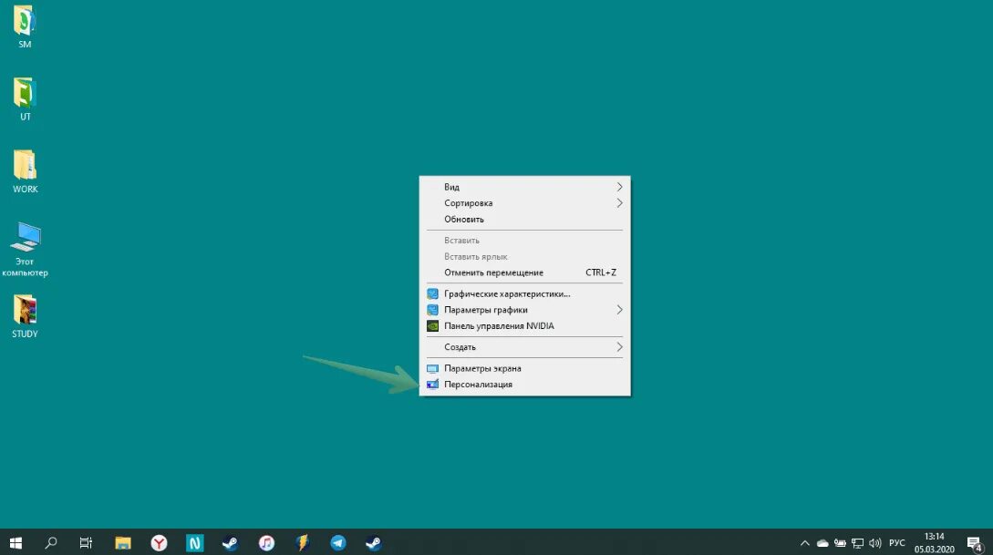Open Task View on the taskbar

(x=86, y=543)
